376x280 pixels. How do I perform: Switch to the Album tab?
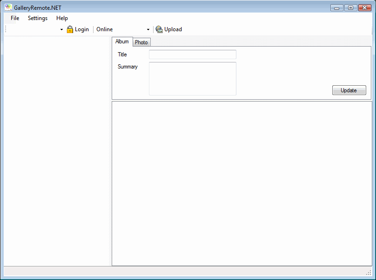tap(122, 41)
